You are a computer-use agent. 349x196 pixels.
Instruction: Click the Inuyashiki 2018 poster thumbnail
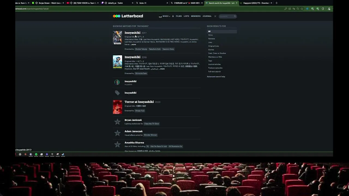[x=118, y=62]
